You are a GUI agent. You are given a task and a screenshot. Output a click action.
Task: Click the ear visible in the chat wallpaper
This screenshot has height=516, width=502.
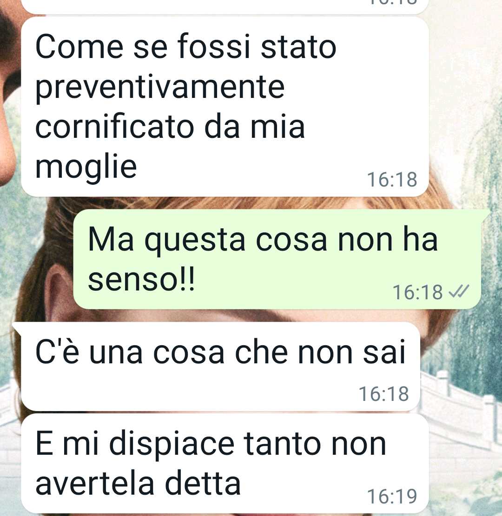[59, 290]
